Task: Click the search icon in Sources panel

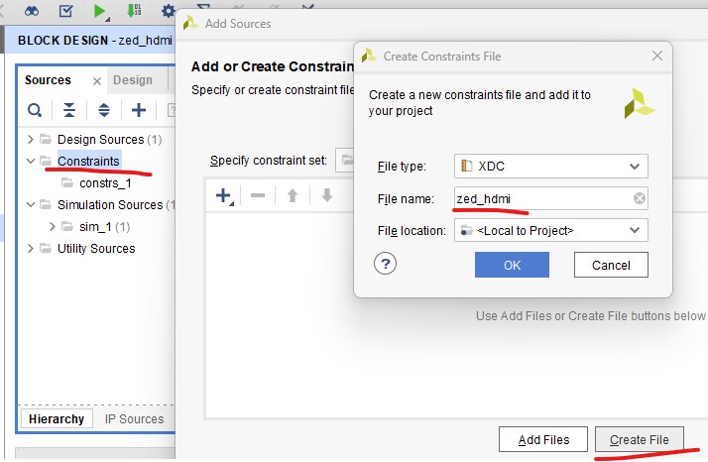Action: coord(35,110)
